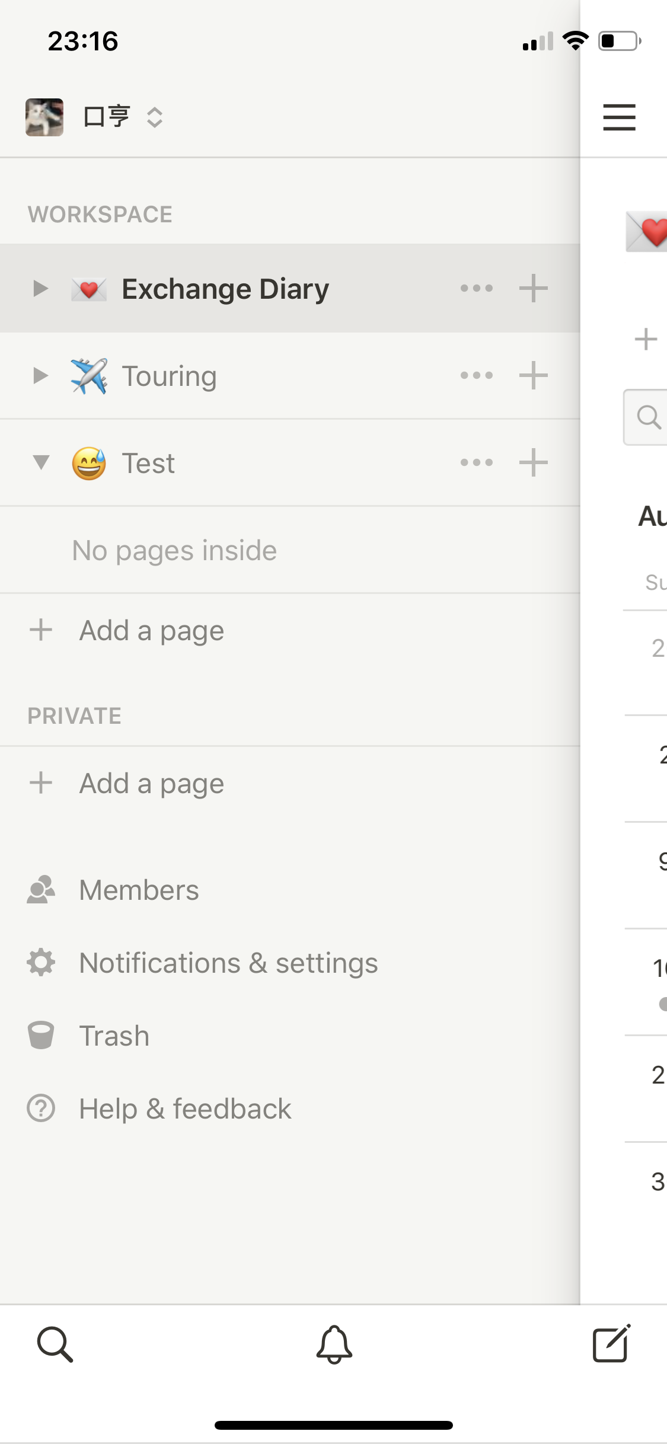667x1444 pixels.
Task: Open the three-dot menu for Touring
Action: coord(477,376)
